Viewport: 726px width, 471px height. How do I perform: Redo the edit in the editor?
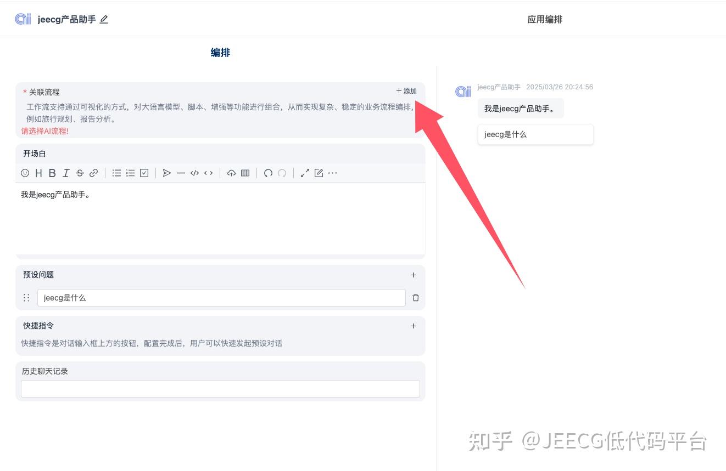(282, 173)
